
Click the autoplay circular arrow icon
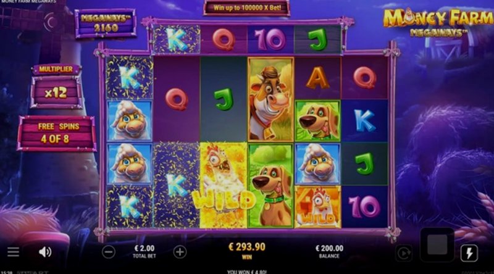404,253
